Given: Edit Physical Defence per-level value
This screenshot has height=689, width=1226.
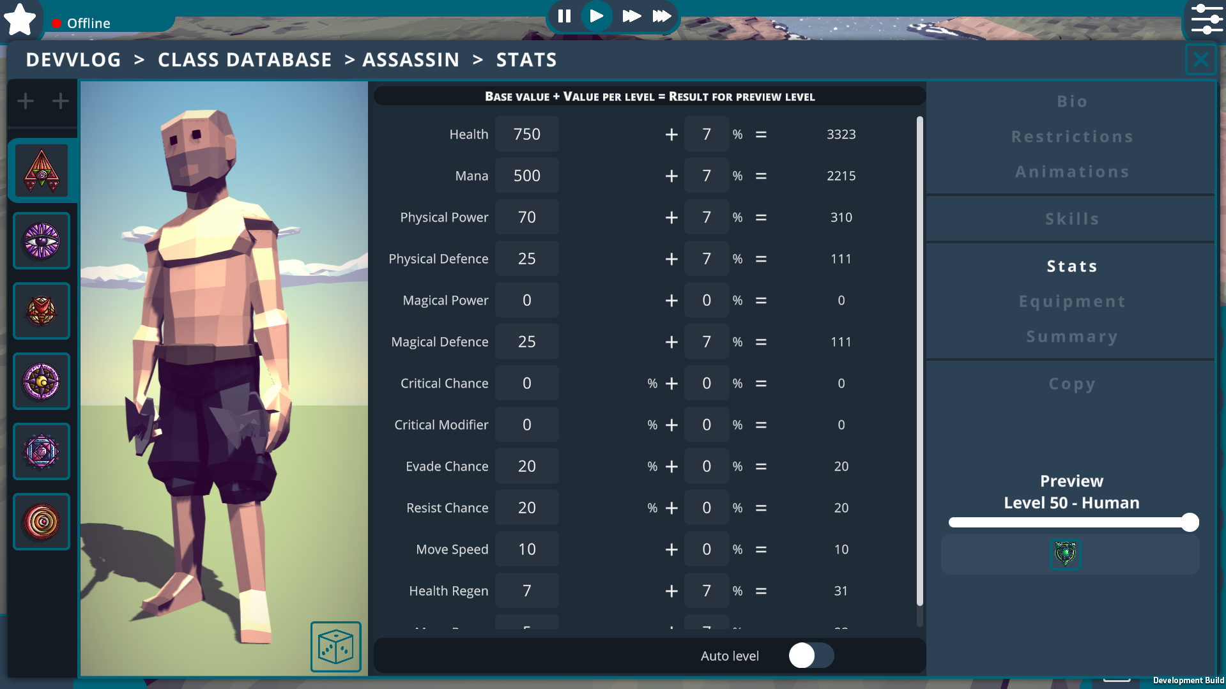Looking at the screenshot, I should click(x=707, y=259).
